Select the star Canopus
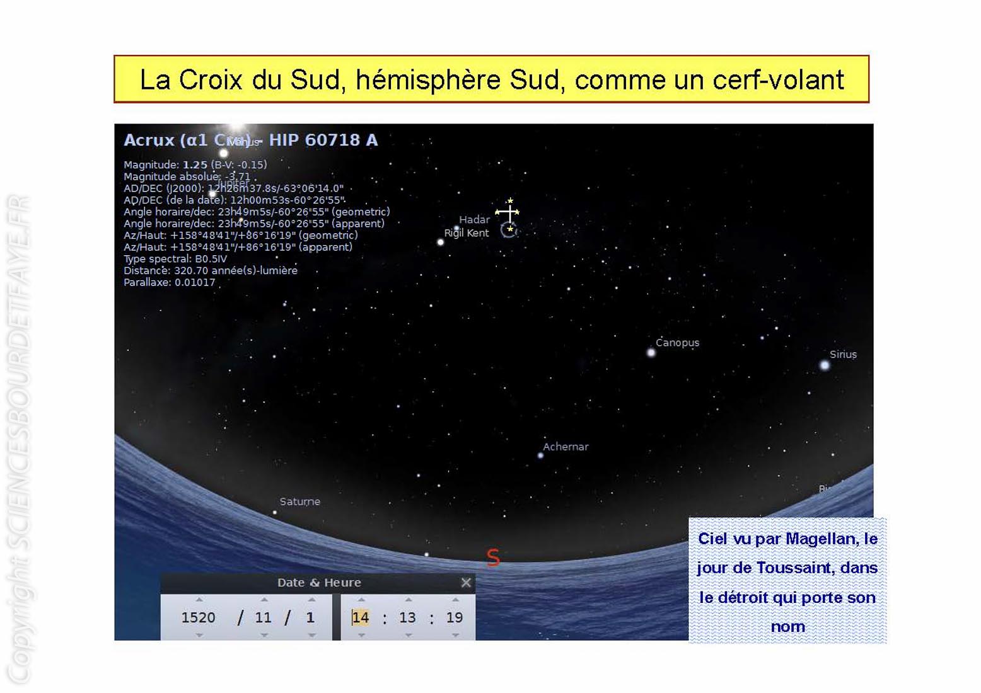Image resolution: width=981 pixels, height=693 pixels. (651, 353)
